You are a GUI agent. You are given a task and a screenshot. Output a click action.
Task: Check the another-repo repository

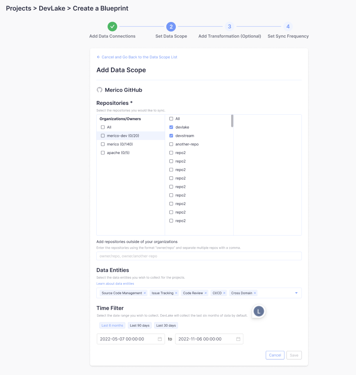click(x=171, y=144)
